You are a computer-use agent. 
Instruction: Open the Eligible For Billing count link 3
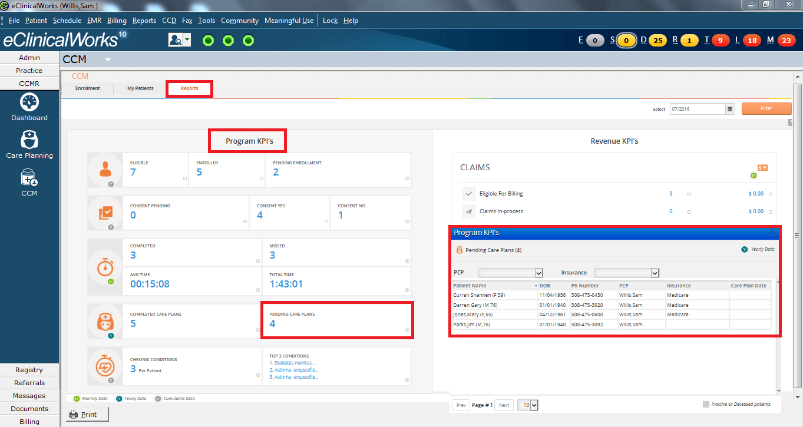pos(671,194)
